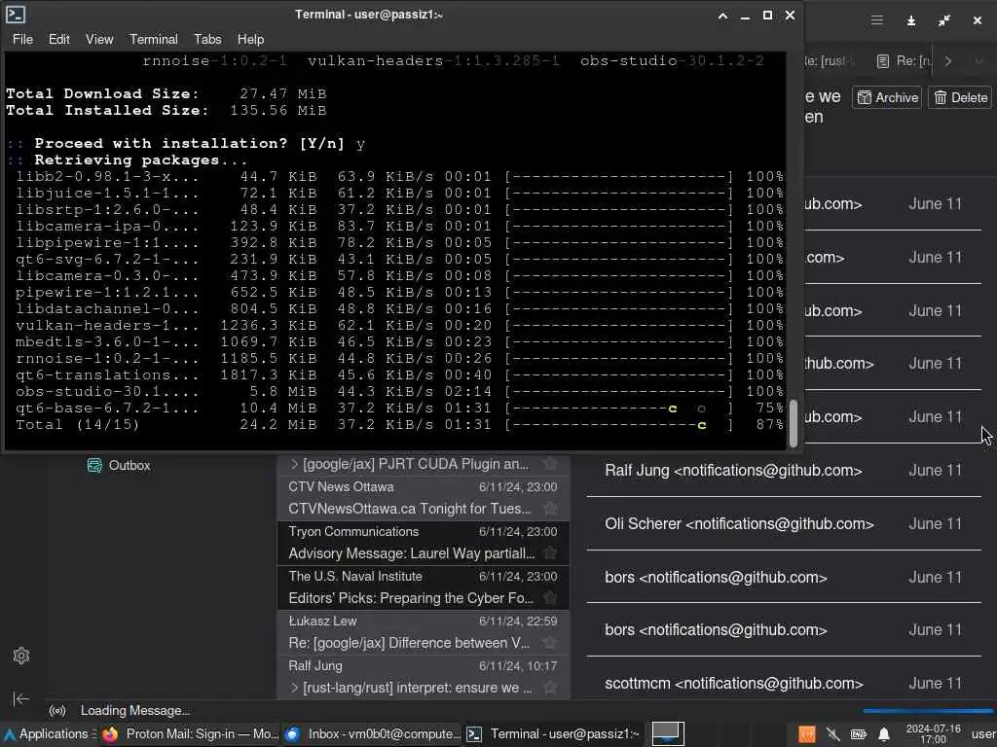Star the Advisory Message: Laurel Way email
The width and height of the screenshot is (997, 747).
(550, 553)
